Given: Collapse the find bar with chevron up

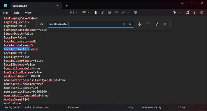Looking at the screenshot, I should (x=42, y=24).
